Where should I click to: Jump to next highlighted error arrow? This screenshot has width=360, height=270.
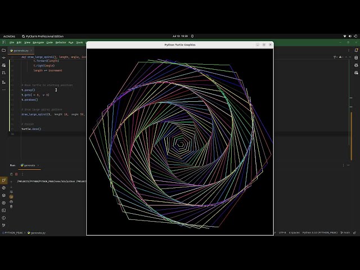350,57
